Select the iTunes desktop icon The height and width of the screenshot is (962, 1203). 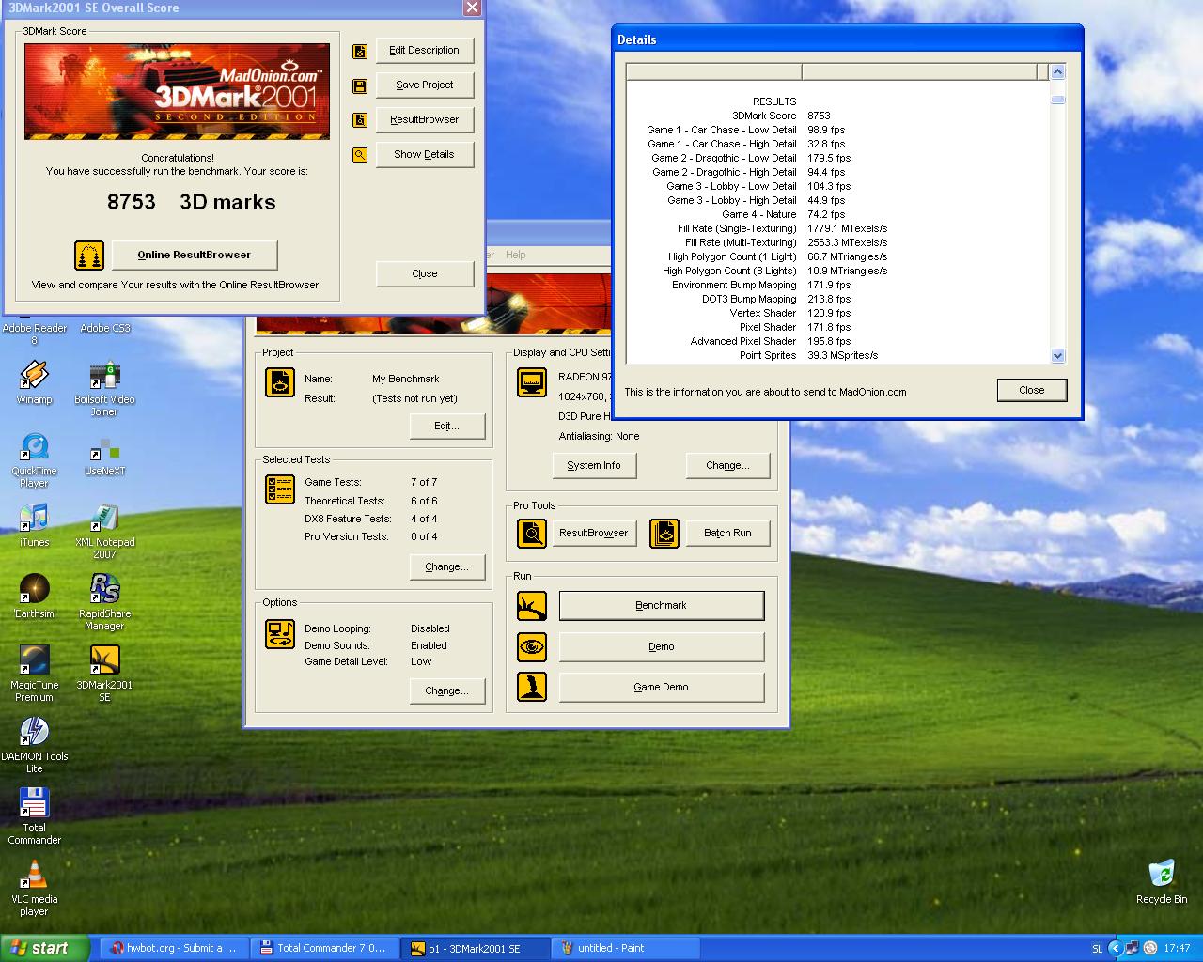point(34,526)
